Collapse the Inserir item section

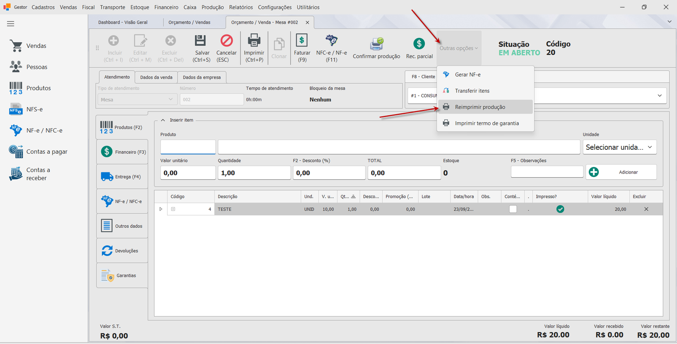(163, 120)
